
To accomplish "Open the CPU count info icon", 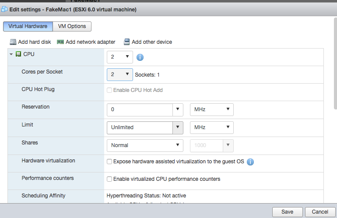I will [140, 57].
